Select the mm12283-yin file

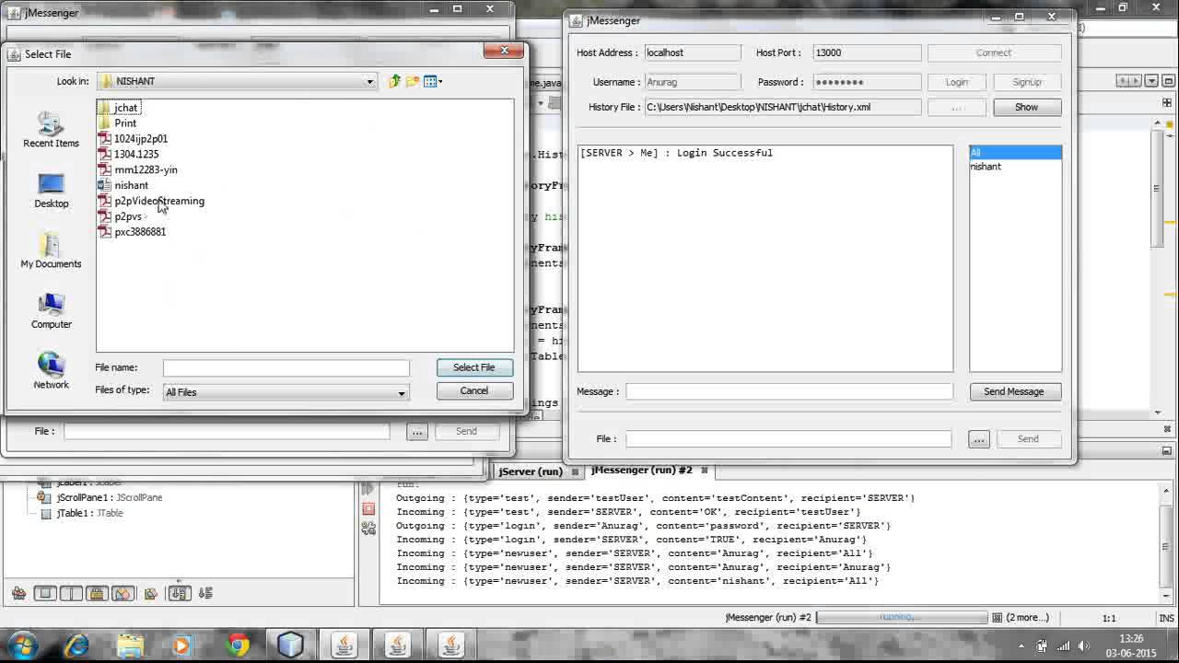138,170
